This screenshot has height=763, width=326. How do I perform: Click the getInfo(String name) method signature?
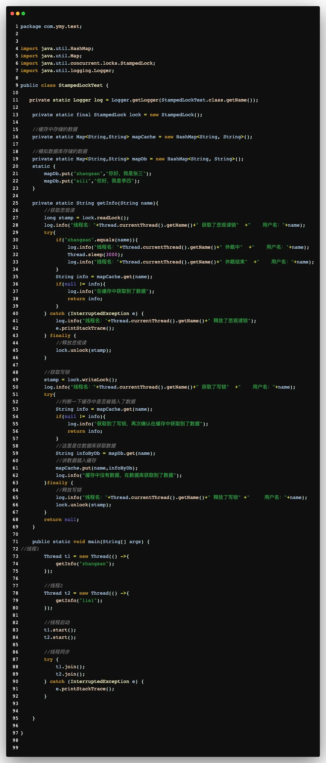pos(95,203)
